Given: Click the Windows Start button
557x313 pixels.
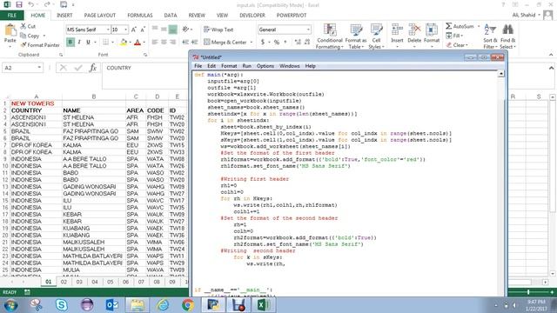Looking at the screenshot, I should click(10, 305).
